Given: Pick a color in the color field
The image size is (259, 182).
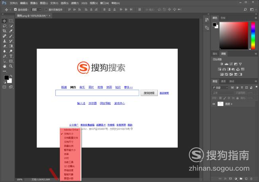Looking at the screenshot, I should (x=233, y=36).
